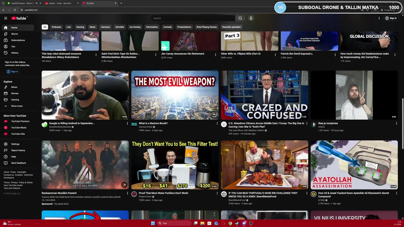Screen dimensions: 404x227
Task: Open YouTube Music in the sidebar
Action: pyautogui.click(x=18, y=128)
